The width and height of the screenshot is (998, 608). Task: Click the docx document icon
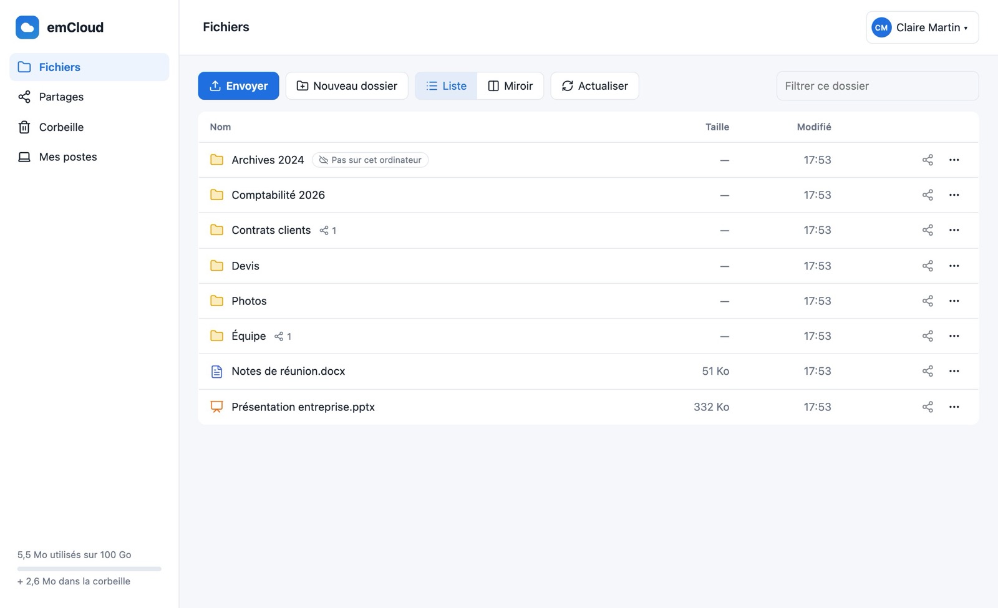tap(216, 372)
